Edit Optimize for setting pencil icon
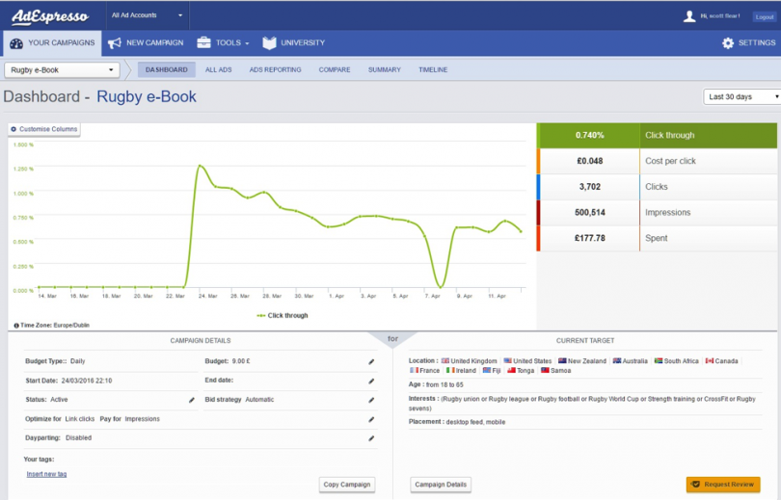 [371, 419]
